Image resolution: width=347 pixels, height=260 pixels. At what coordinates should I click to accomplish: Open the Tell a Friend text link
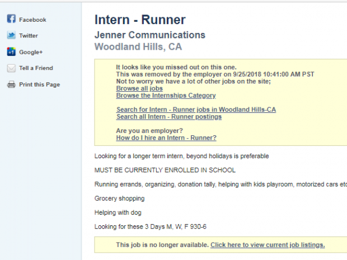point(36,68)
